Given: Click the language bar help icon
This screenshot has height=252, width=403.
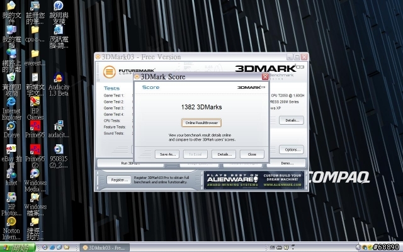Looking at the screenshot, I should click(286, 248).
